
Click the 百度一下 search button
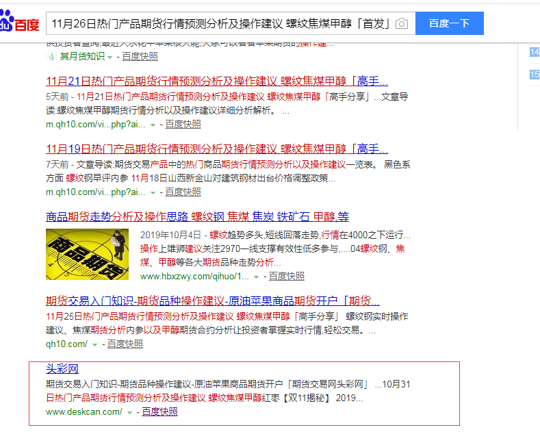[450, 23]
